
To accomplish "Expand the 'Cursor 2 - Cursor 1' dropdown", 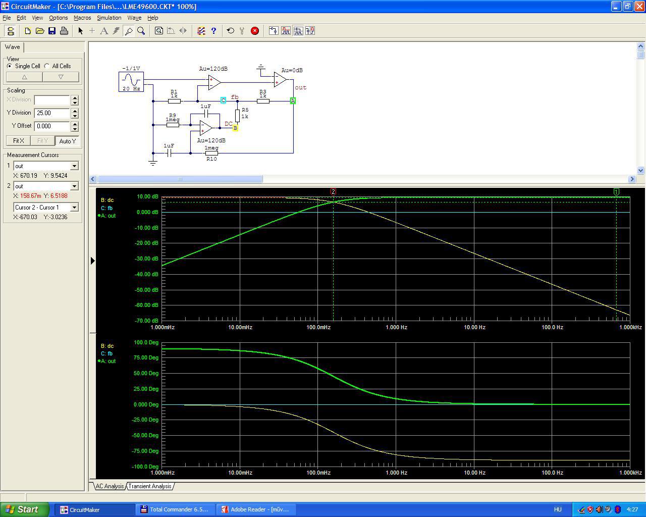I will tap(74, 208).
